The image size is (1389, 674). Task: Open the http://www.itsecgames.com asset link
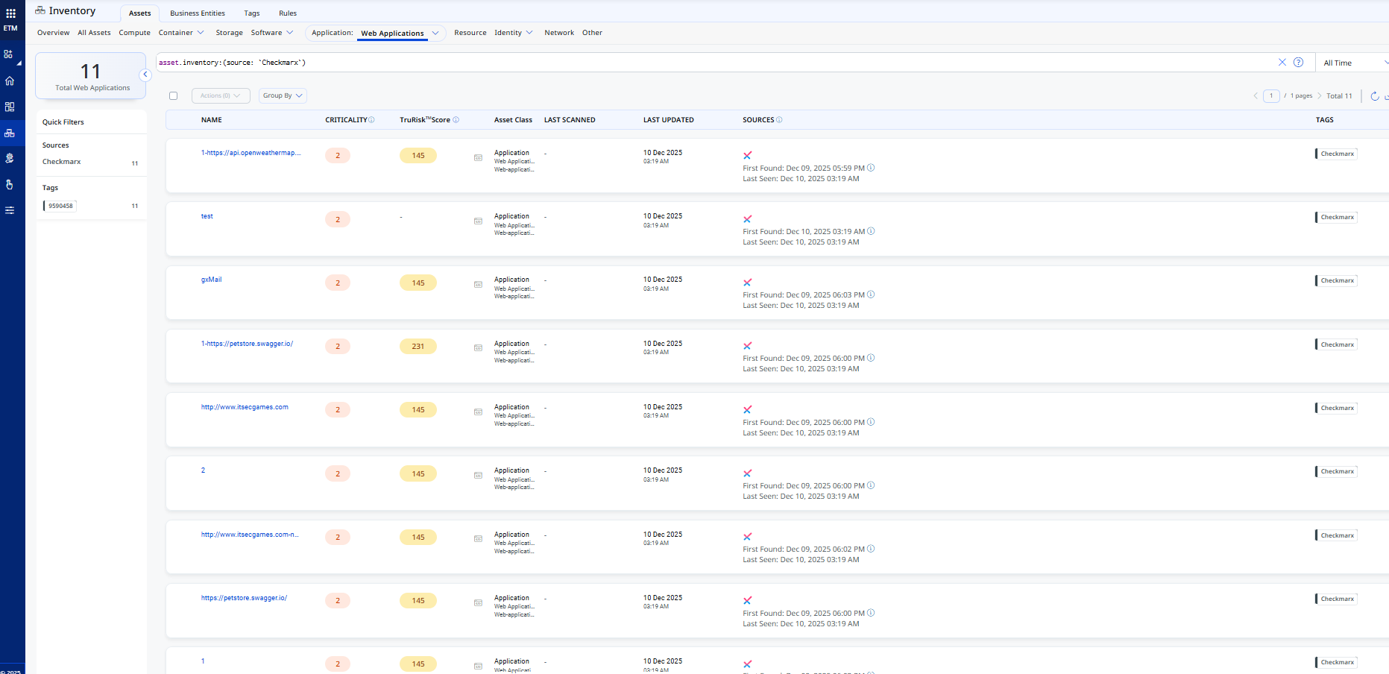pyautogui.click(x=245, y=407)
